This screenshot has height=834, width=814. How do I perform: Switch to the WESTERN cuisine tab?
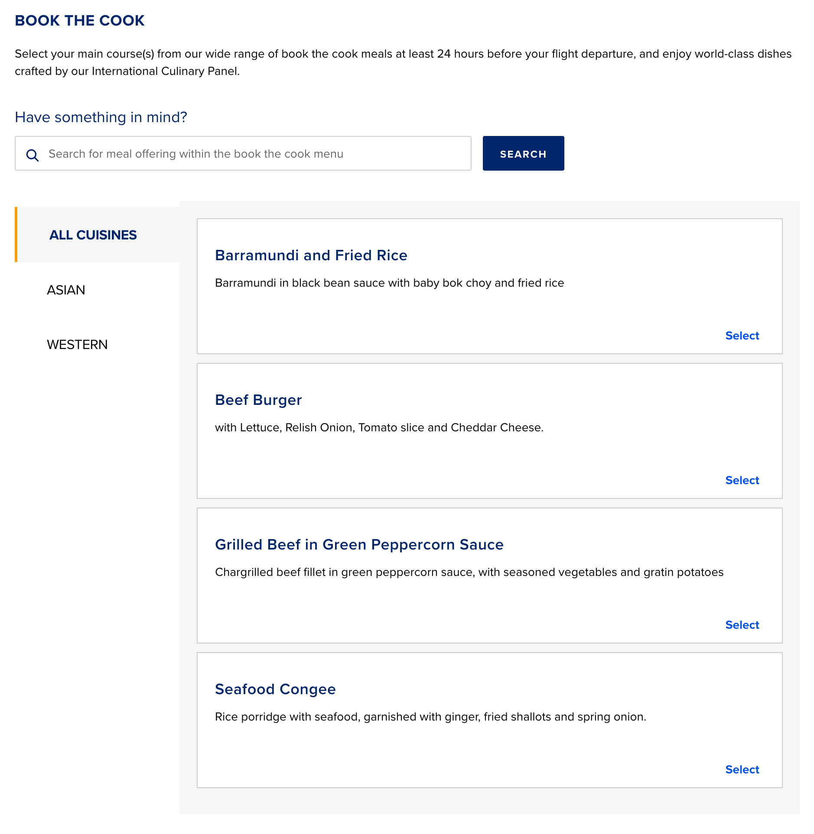[77, 344]
